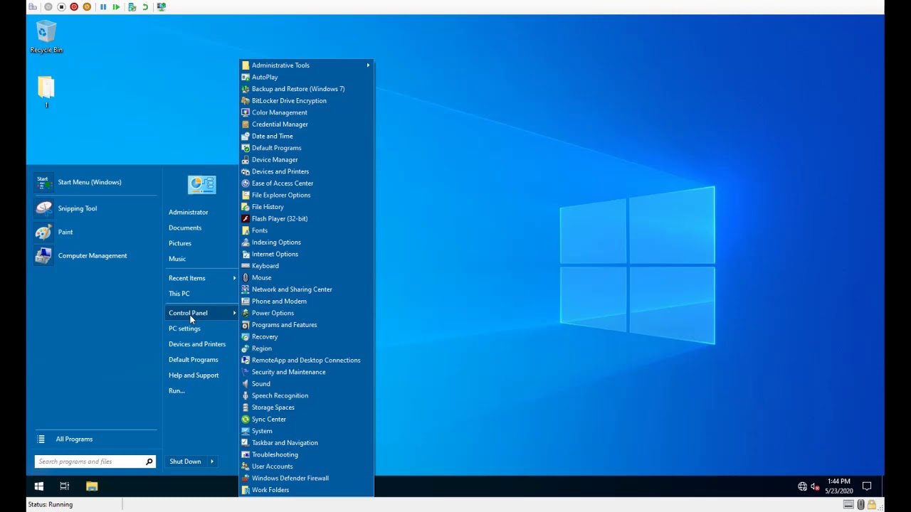Click the red Shut Down VM toolbar button
This screenshot has height=512, width=911.
[74, 6]
